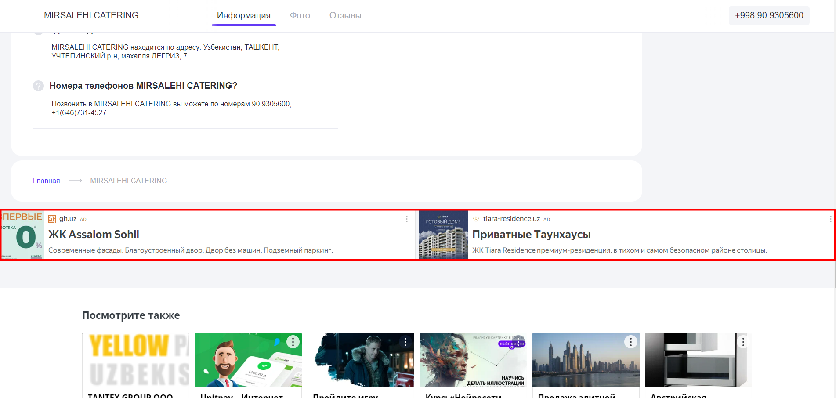The image size is (836, 398).
Task: Open the city skyline card image
Action: 586,360
